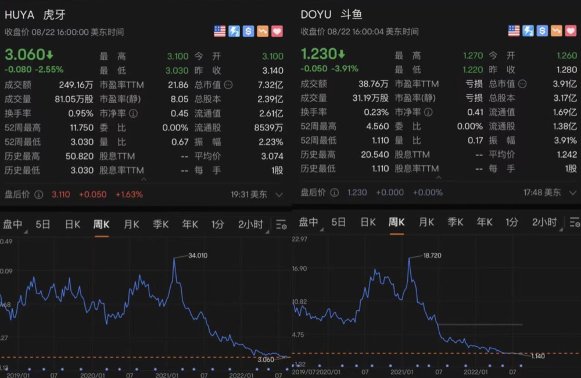This screenshot has height=378, width=581.
Task: Click the blue lightning icon in DOYU panel
Action: [528, 31]
